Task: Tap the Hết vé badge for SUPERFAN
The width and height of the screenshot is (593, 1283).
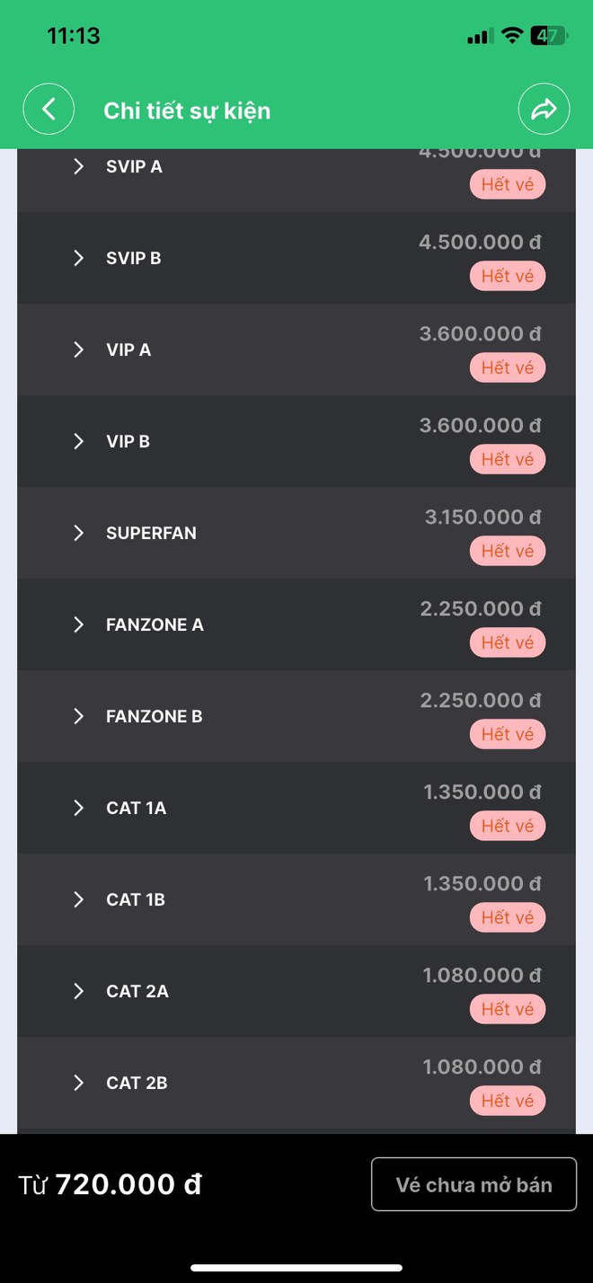Action: 508,551
